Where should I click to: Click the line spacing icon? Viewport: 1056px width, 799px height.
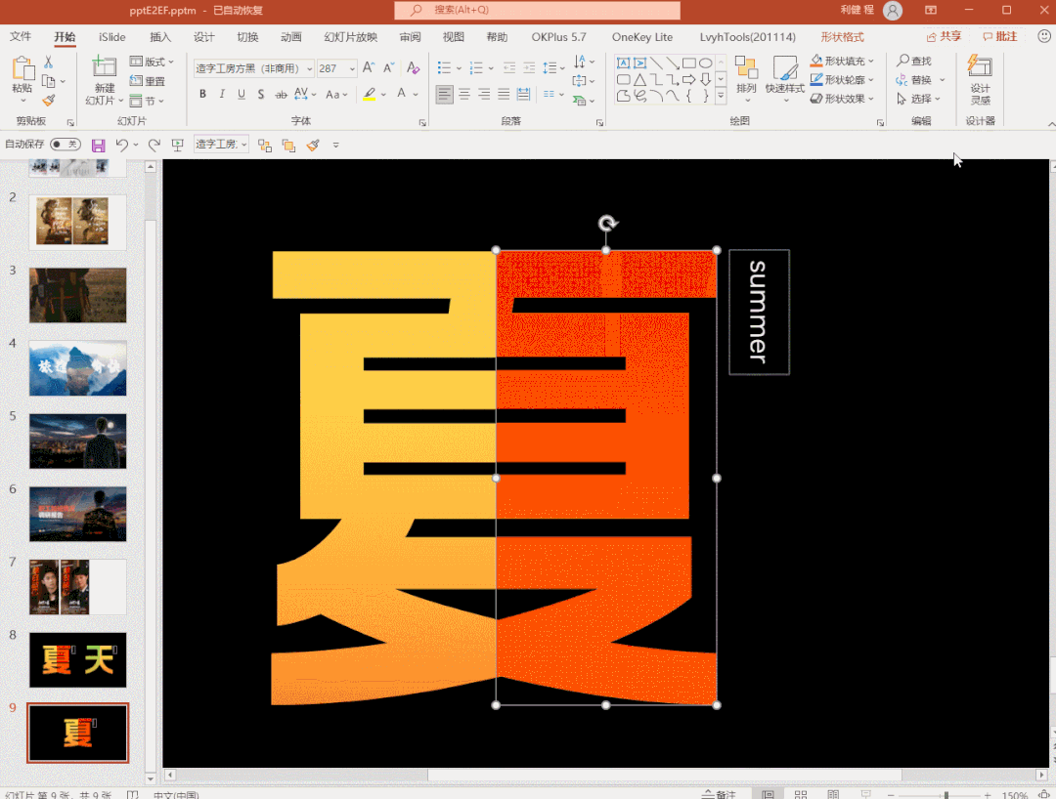[550, 68]
